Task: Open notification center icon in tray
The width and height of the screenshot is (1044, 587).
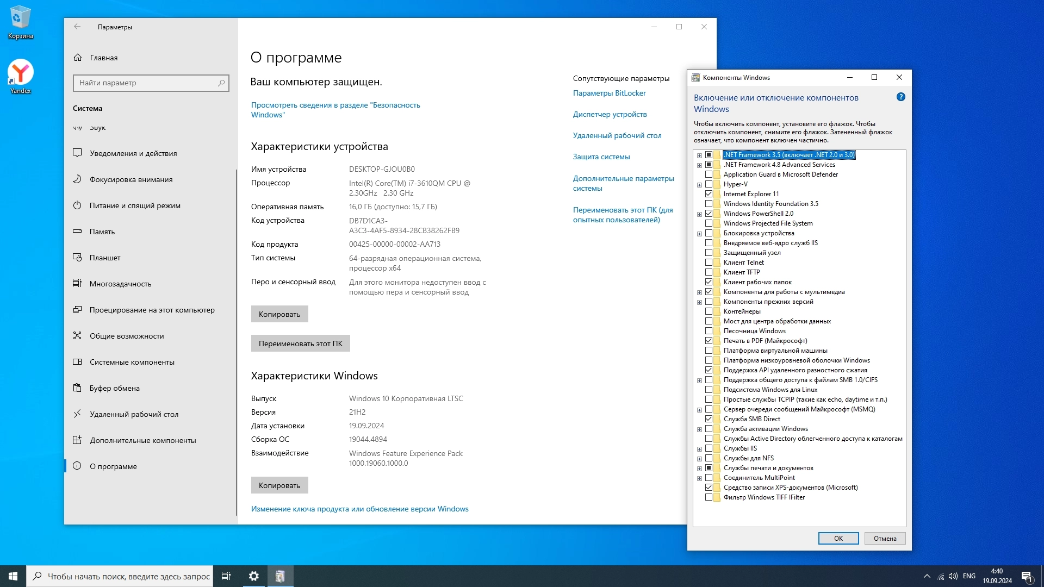Action: (x=1027, y=576)
